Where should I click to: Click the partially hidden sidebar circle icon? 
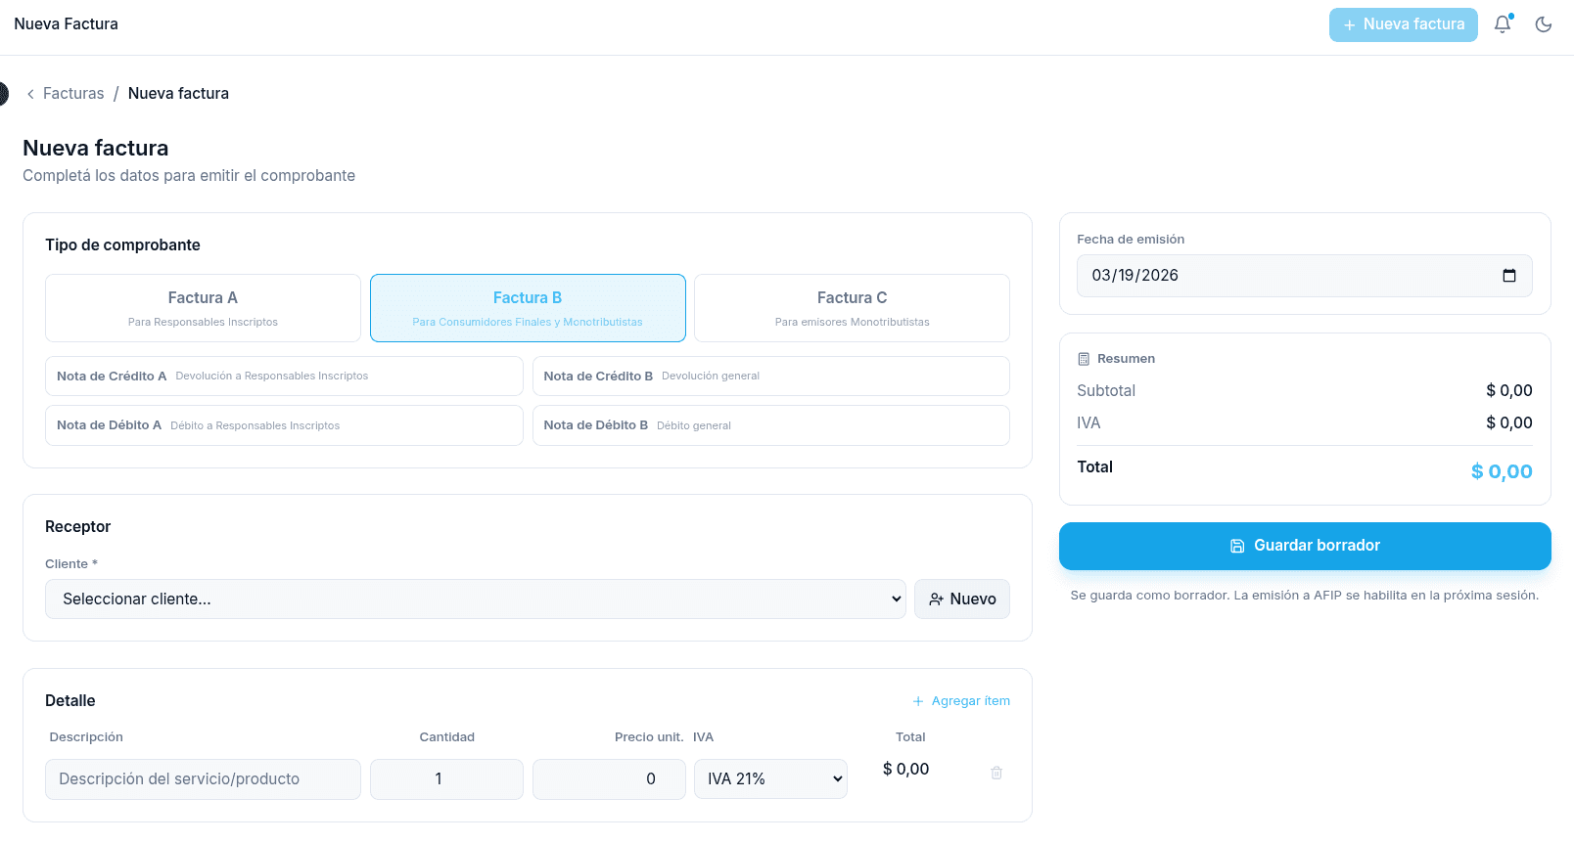click(4, 94)
